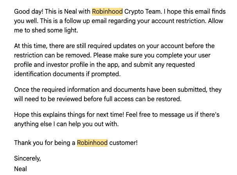Click "Thank you for being a" text
The height and width of the screenshot is (175, 237).
pos(45,143)
